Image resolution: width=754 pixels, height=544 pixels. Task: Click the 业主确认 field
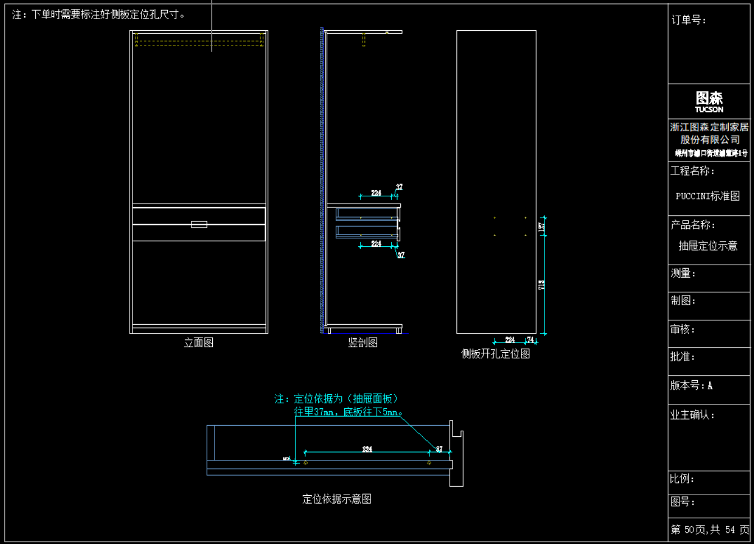[x=709, y=437]
